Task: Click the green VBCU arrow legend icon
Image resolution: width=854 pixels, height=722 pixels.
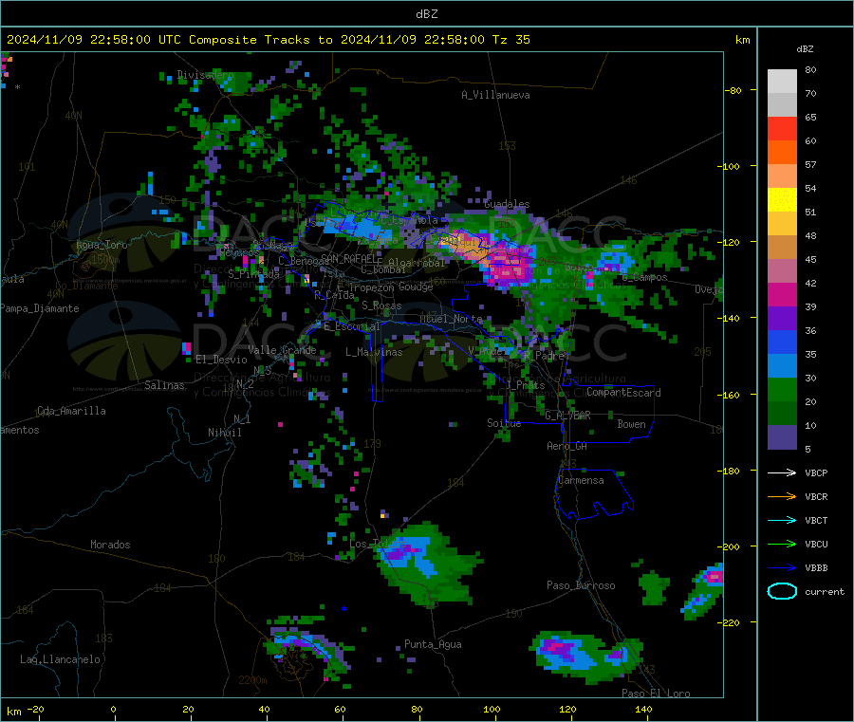Action: click(782, 544)
